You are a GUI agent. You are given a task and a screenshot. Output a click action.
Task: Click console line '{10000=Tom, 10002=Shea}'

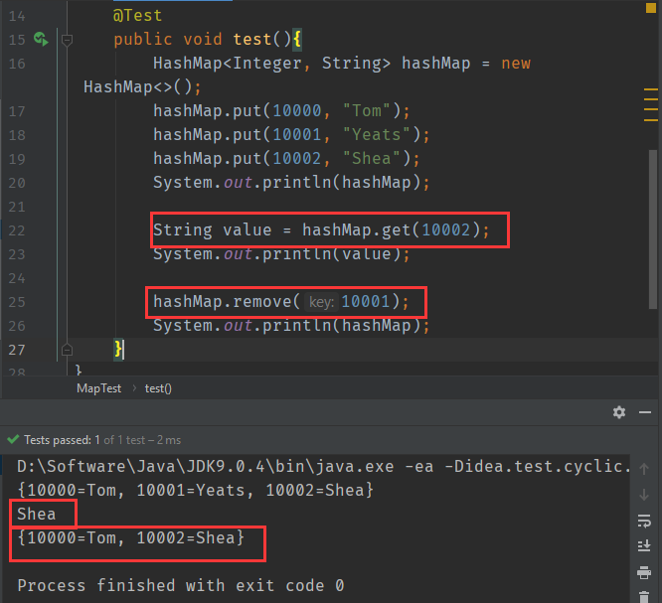pyautogui.click(x=131, y=538)
